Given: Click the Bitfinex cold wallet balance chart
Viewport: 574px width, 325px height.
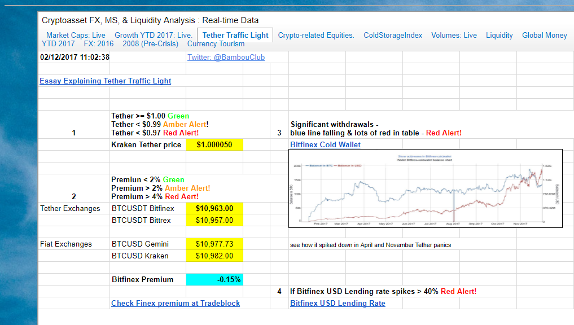Looking at the screenshot, I should pyautogui.click(x=426, y=188).
